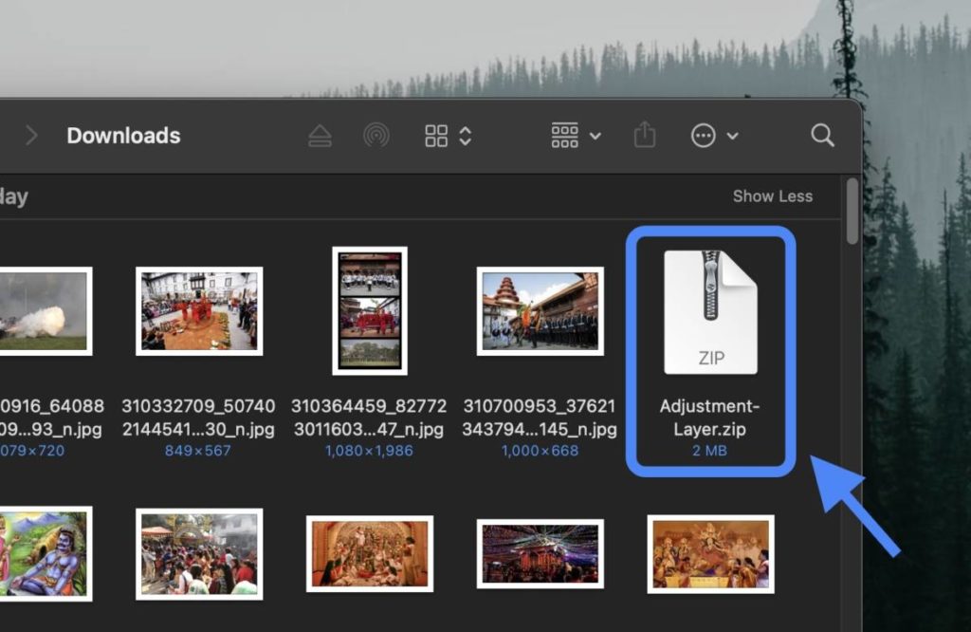Click filename 310700953_37621 343794...145_n.jpg

(540, 418)
